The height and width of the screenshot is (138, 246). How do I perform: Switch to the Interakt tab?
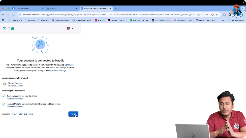pyautogui.click(x=61, y=9)
